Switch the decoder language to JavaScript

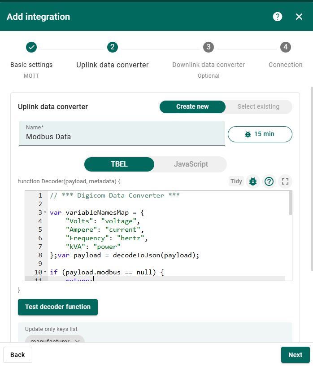[x=191, y=164]
